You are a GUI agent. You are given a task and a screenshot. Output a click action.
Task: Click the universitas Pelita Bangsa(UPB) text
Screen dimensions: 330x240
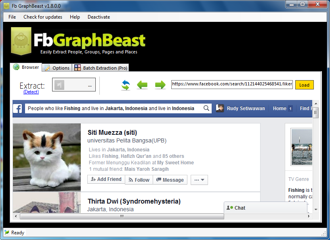(x=127, y=140)
